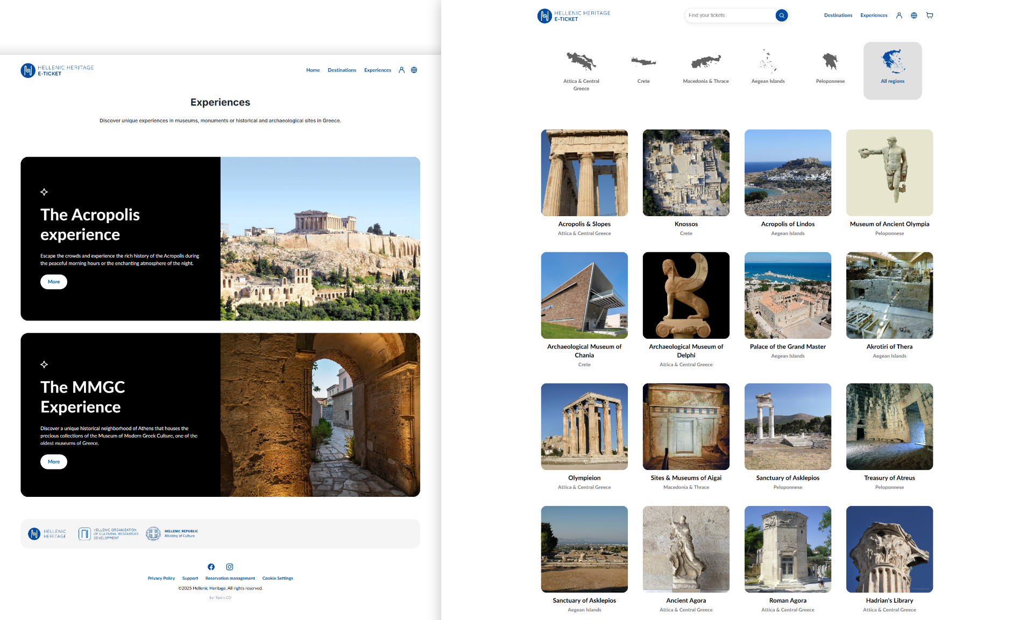Click More on the MMGC Experience card

(x=54, y=462)
